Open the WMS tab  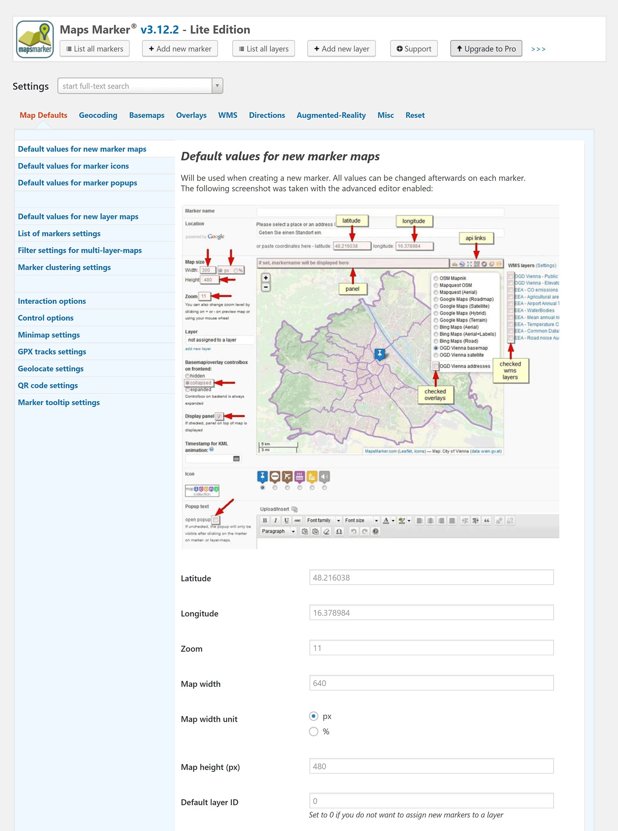point(228,115)
